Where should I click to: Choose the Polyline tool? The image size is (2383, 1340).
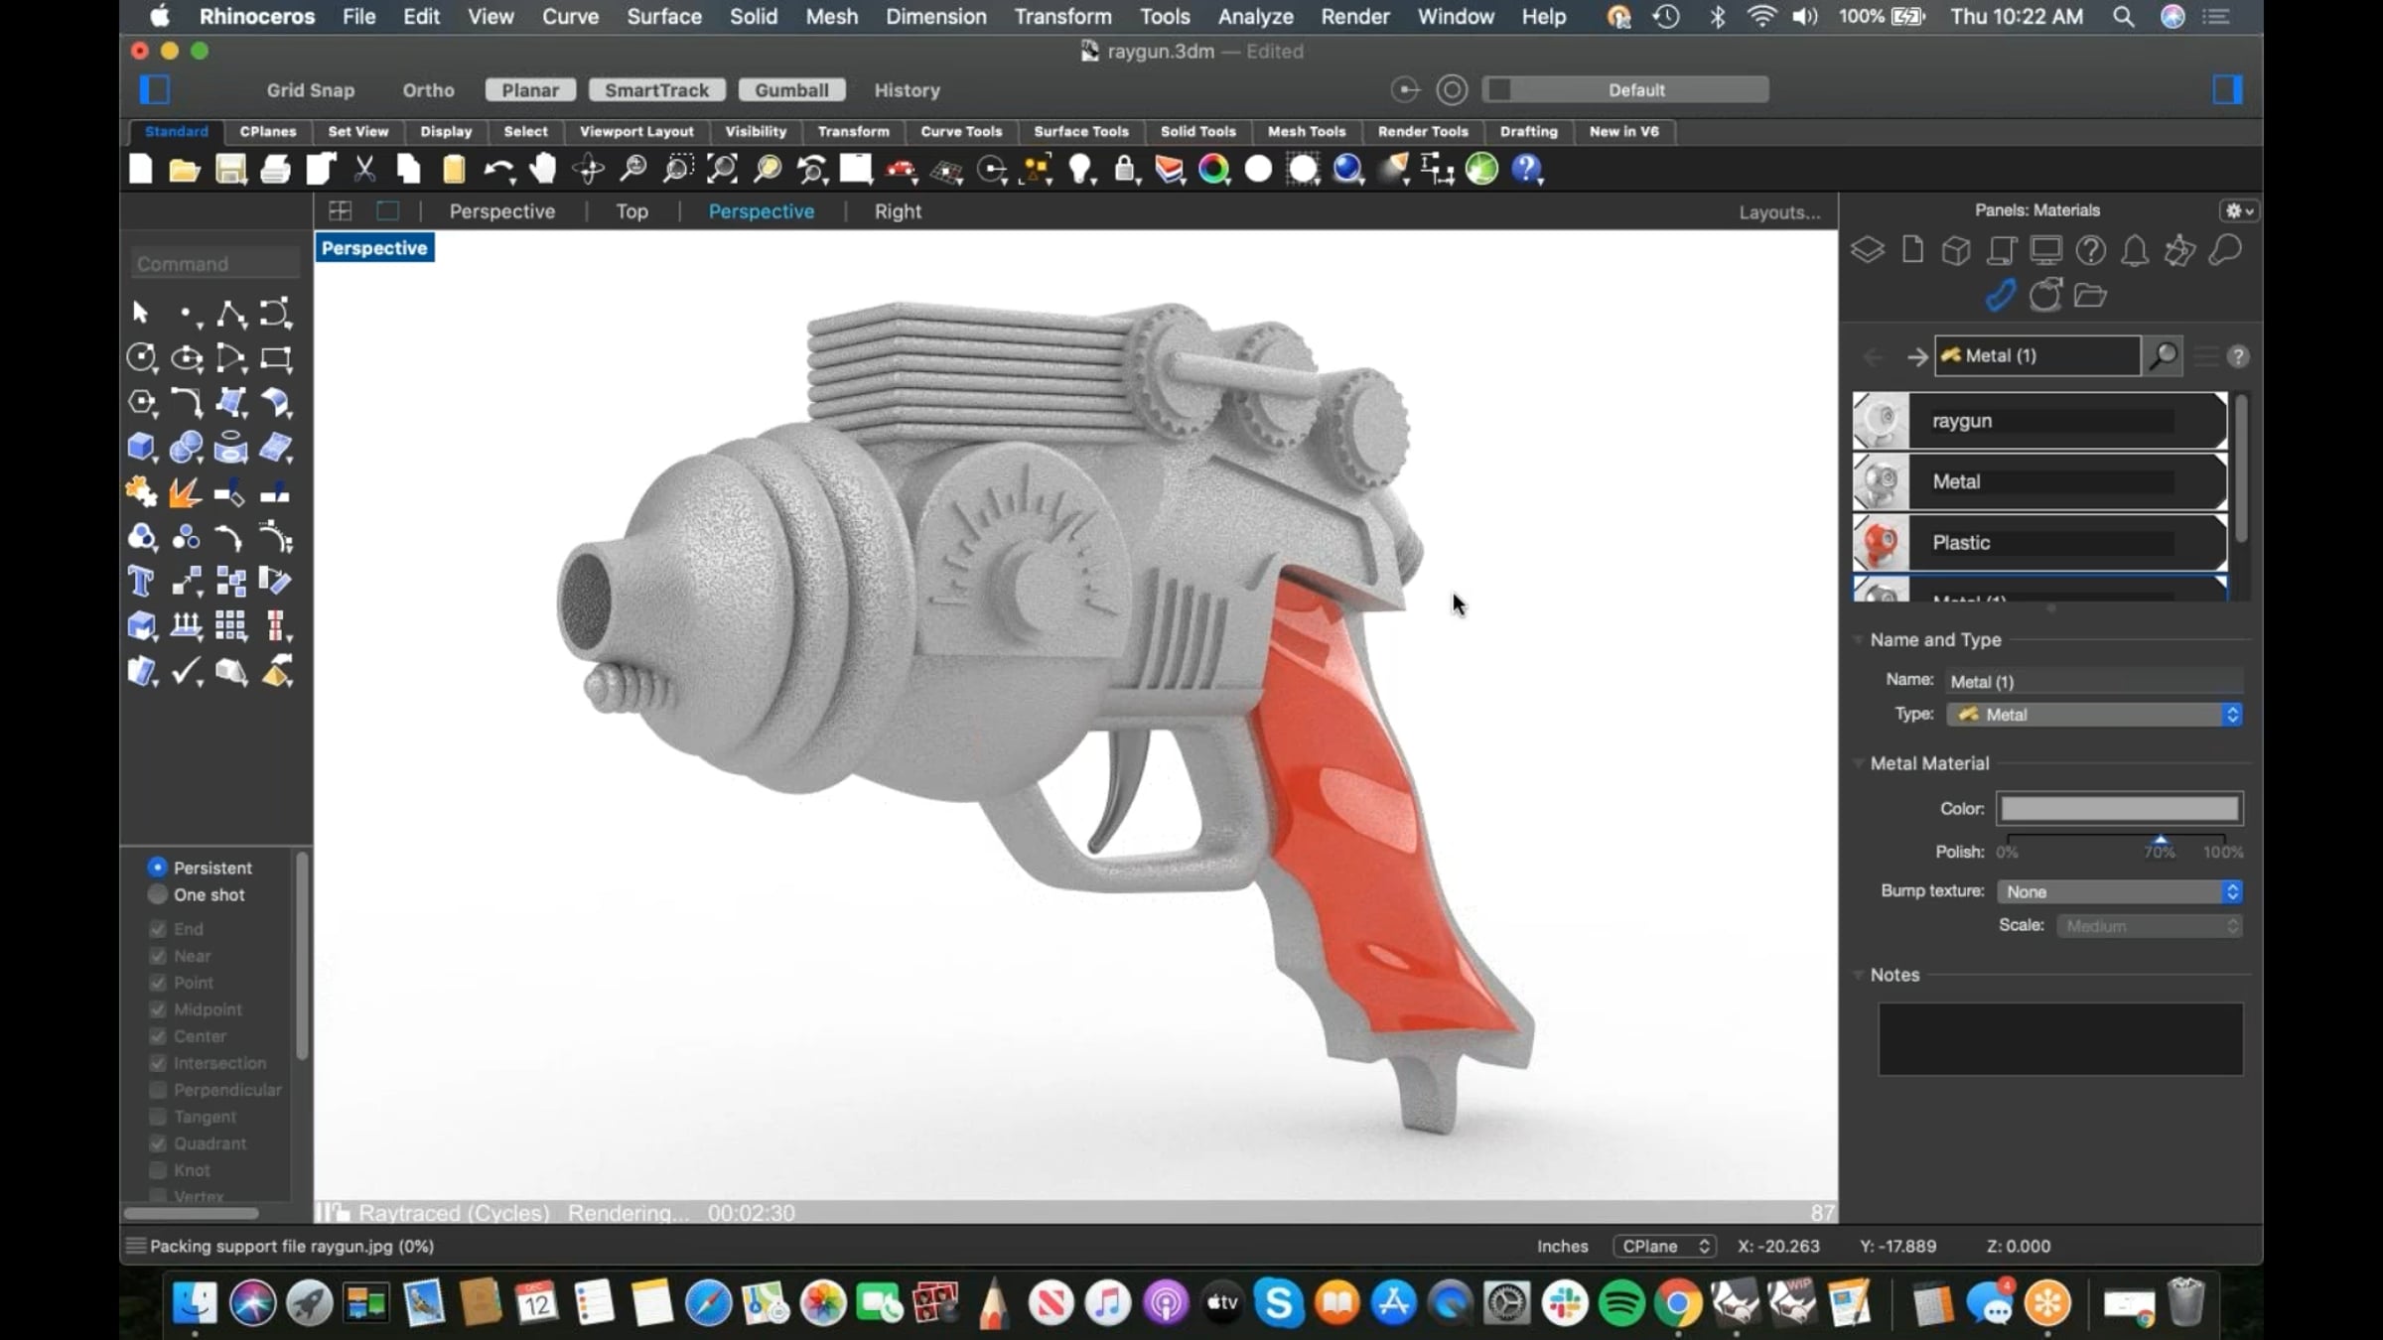[x=231, y=314]
